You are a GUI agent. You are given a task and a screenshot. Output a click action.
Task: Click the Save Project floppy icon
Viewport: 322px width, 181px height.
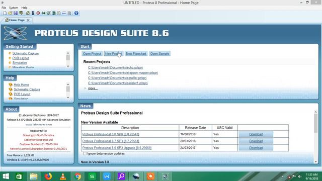[x=16, y=13]
